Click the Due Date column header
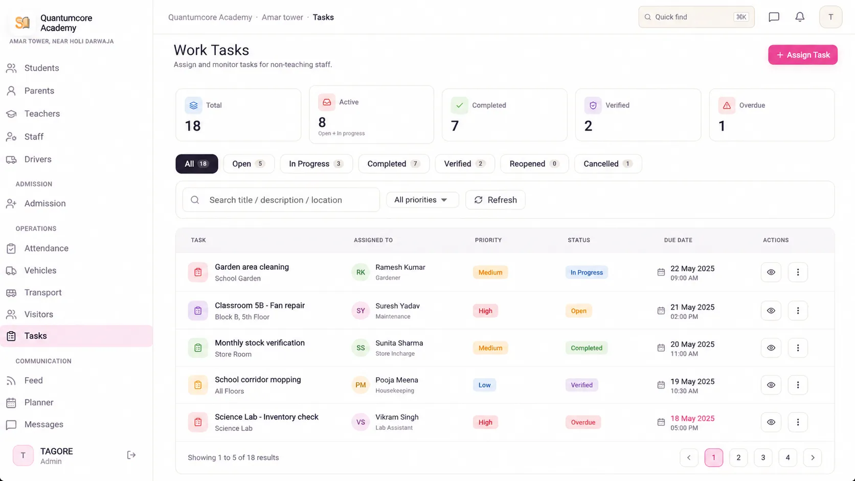The width and height of the screenshot is (855, 481). (x=678, y=240)
